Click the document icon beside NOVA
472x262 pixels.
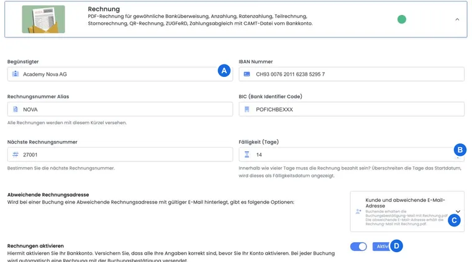coord(16,109)
